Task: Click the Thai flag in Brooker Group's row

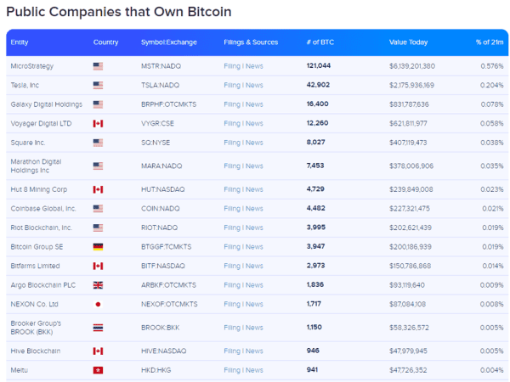Action: click(98, 327)
